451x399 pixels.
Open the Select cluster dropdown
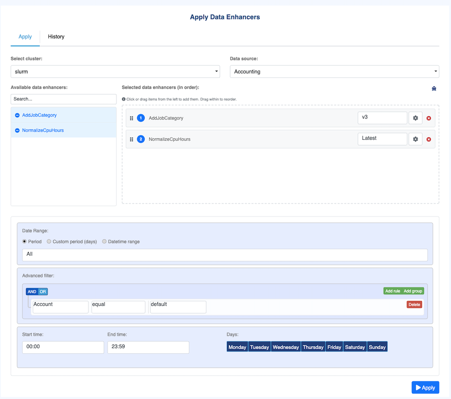coord(116,71)
